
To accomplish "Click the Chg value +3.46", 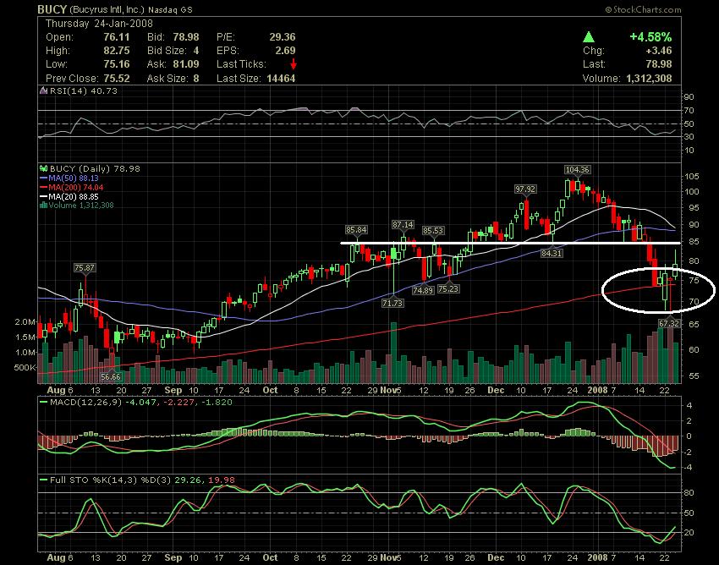I will pyautogui.click(x=658, y=51).
